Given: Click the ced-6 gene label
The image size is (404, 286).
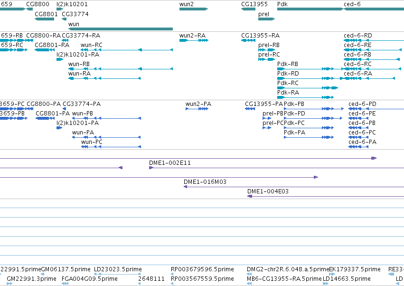Looking at the screenshot, I should click(x=352, y=4).
